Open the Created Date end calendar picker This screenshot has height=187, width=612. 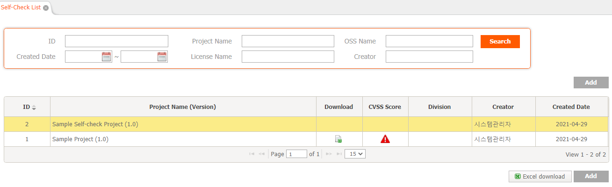tap(162, 57)
